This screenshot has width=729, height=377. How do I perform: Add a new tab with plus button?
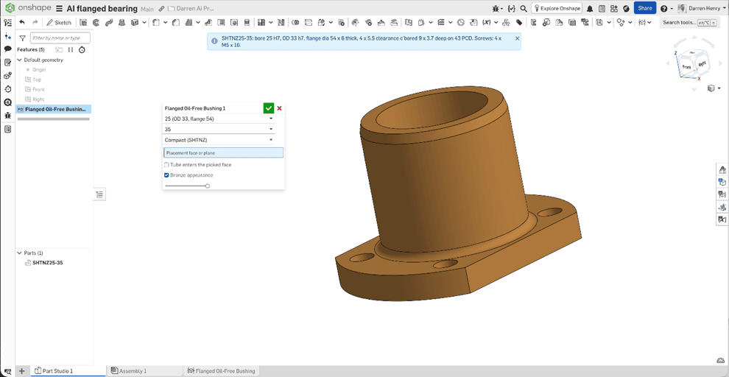click(21, 371)
